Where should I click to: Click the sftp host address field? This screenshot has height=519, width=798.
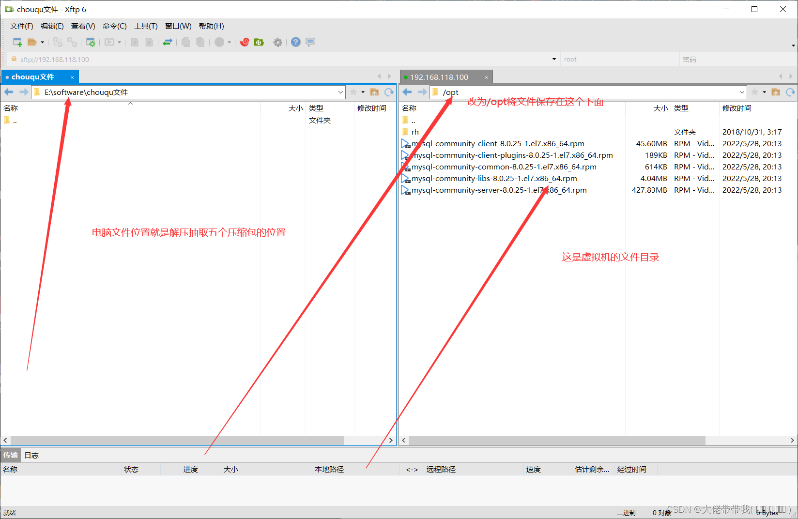point(283,59)
